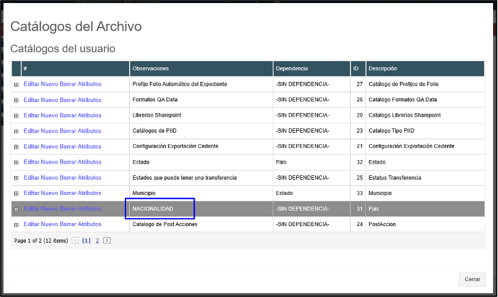Click the ID column header
Image resolution: width=498 pixels, height=297 pixels.
(x=356, y=68)
